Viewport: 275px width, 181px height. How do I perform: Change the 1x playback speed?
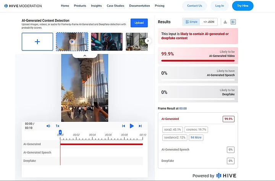[57, 126]
